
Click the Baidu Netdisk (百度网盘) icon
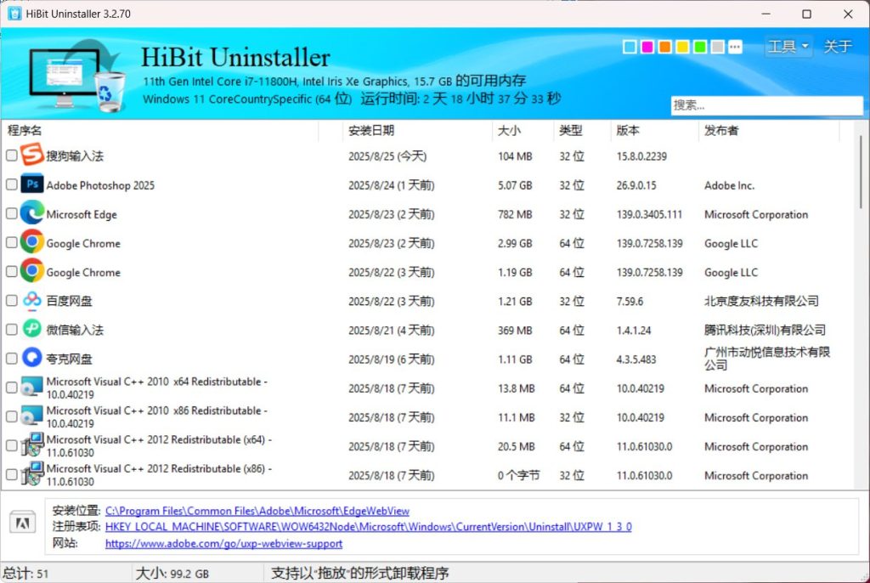coord(31,301)
